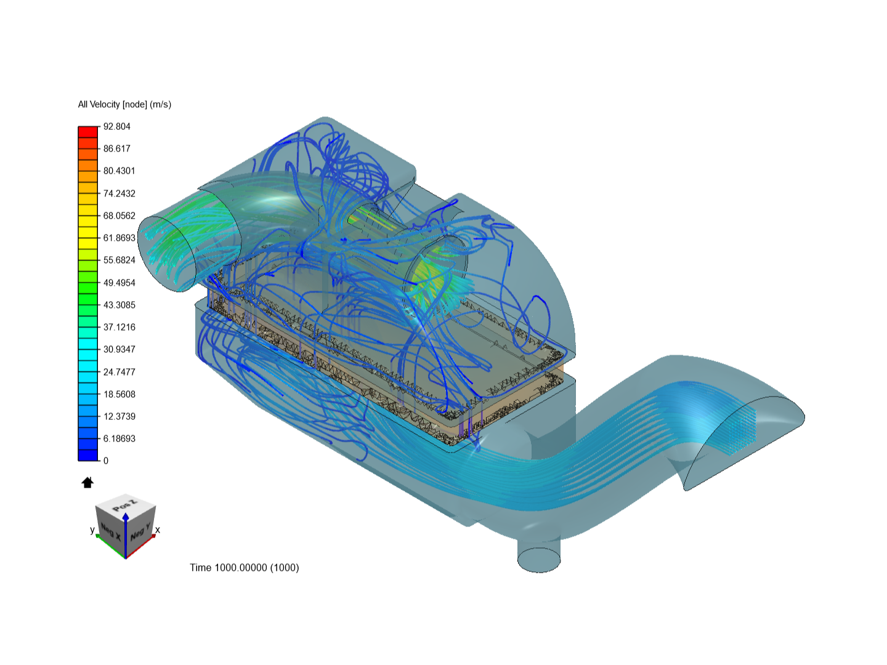Click the legend value 49.4954

pyautogui.click(x=119, y=283)
